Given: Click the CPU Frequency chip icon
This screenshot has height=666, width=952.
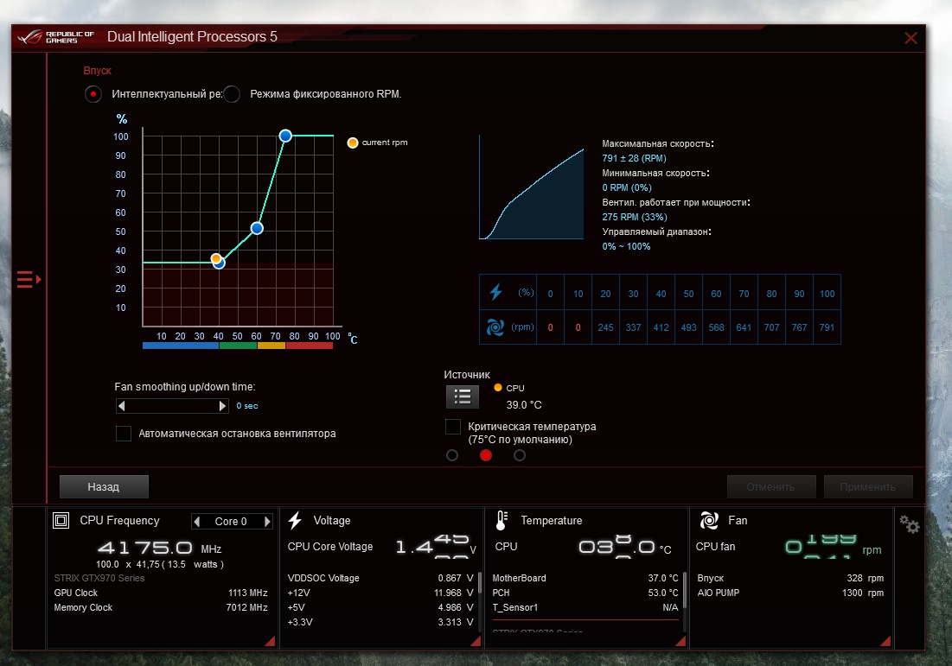Looking at the screenshot, I should pyautogui.click(x=61, y=520).
